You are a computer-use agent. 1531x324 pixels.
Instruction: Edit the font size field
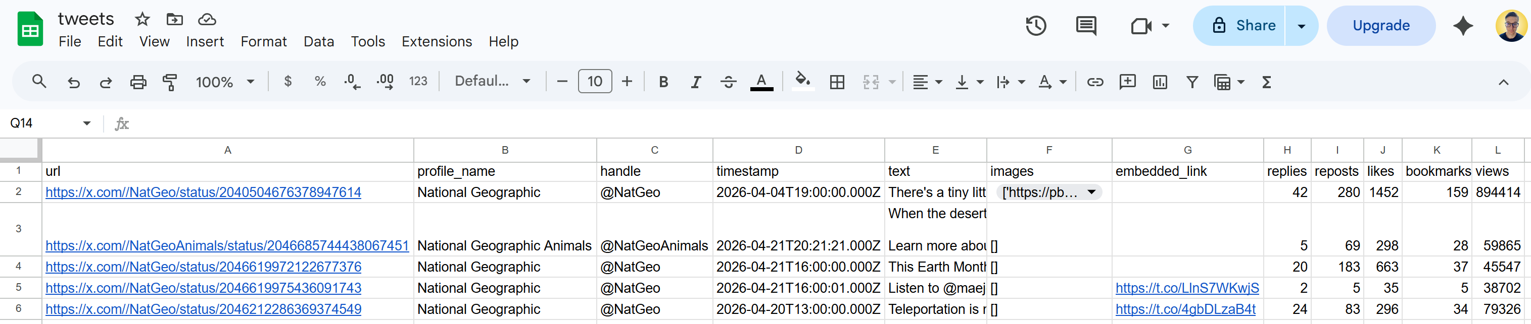tap(594, 81)
